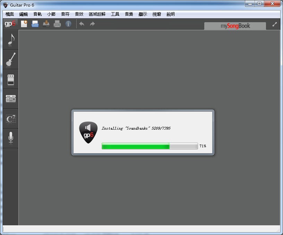Screen dimensions: 283x235
Task: Redo the action with the right arrow
Action: pyautogui.click(x=92, y=24)
